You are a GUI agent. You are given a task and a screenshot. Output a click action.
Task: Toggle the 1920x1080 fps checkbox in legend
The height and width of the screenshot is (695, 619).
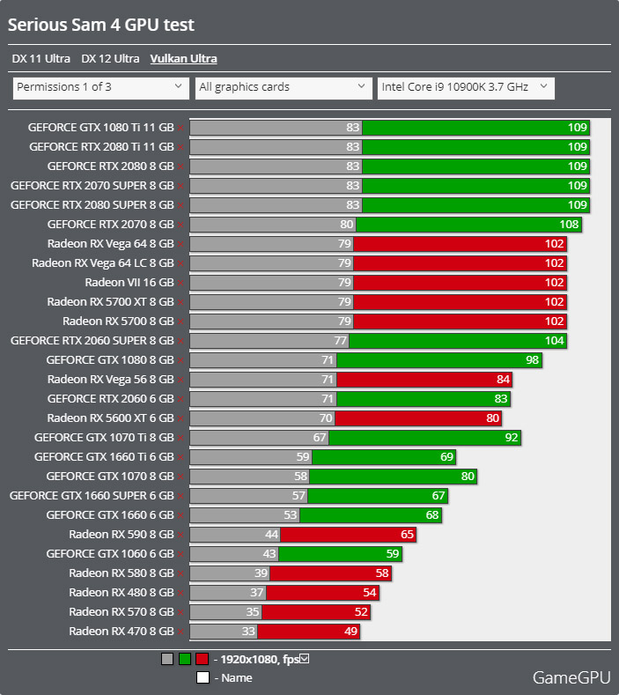click(305, 659)
